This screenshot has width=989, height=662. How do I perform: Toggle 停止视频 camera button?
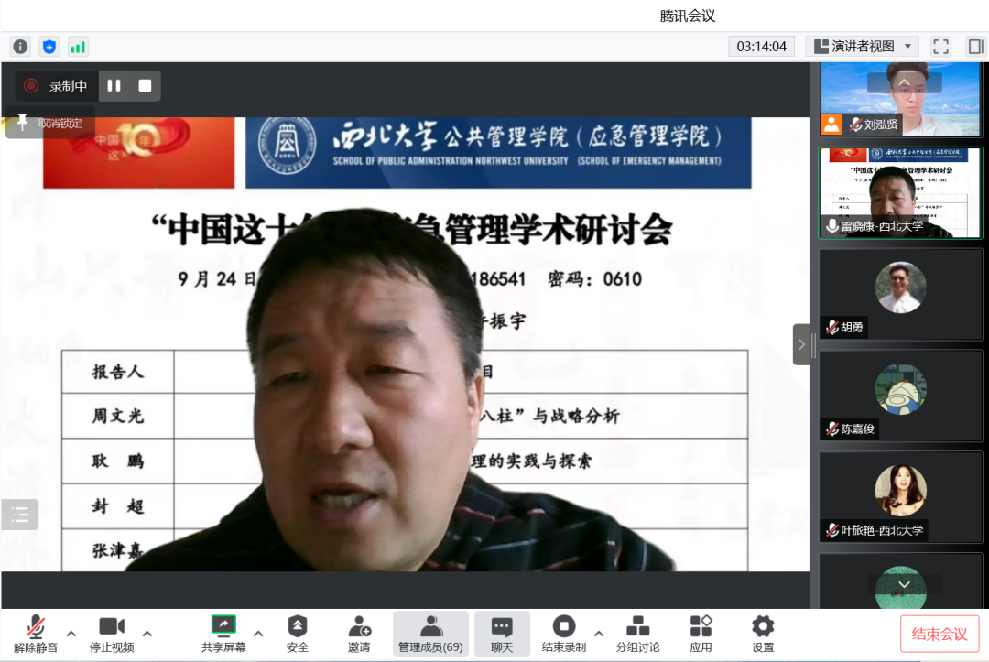pyautogui.click(x=112, y=634)
